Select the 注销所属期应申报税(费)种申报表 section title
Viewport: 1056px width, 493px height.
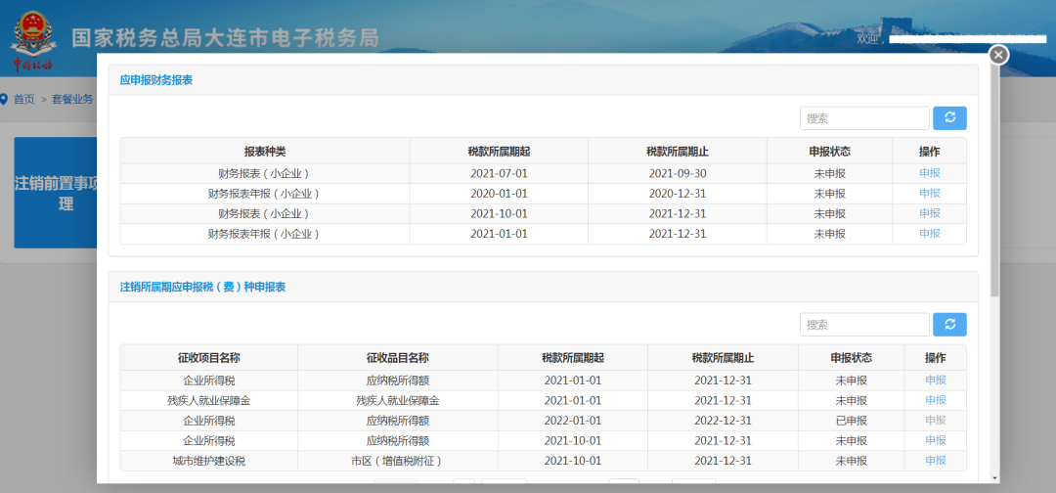click(202, 287)
